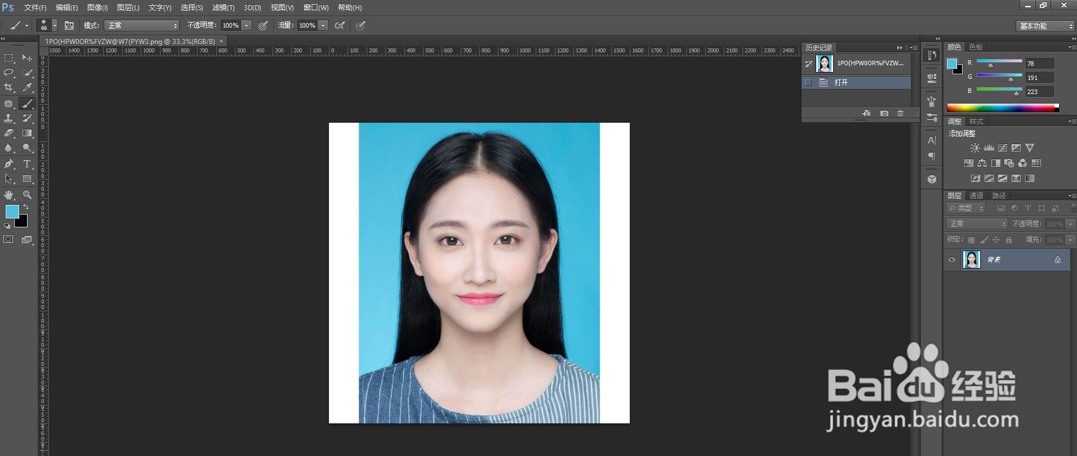Open workspace 基本功能 dropdown
1077x456 pixels.
point(1046,26)
